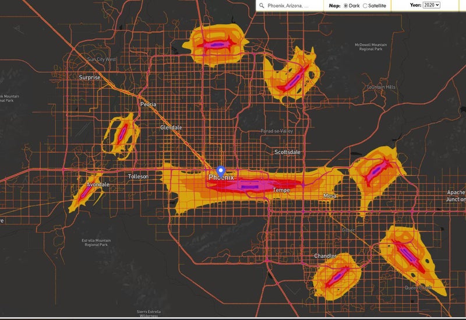
Task: Click the McDowell Mountain Regional Park label
Action: click(x=371, y=47)
